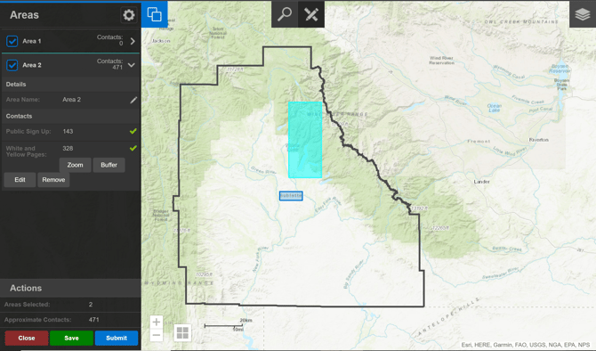
Task: Click the Area Name value 'Area 2'
Action: point(71,100)
